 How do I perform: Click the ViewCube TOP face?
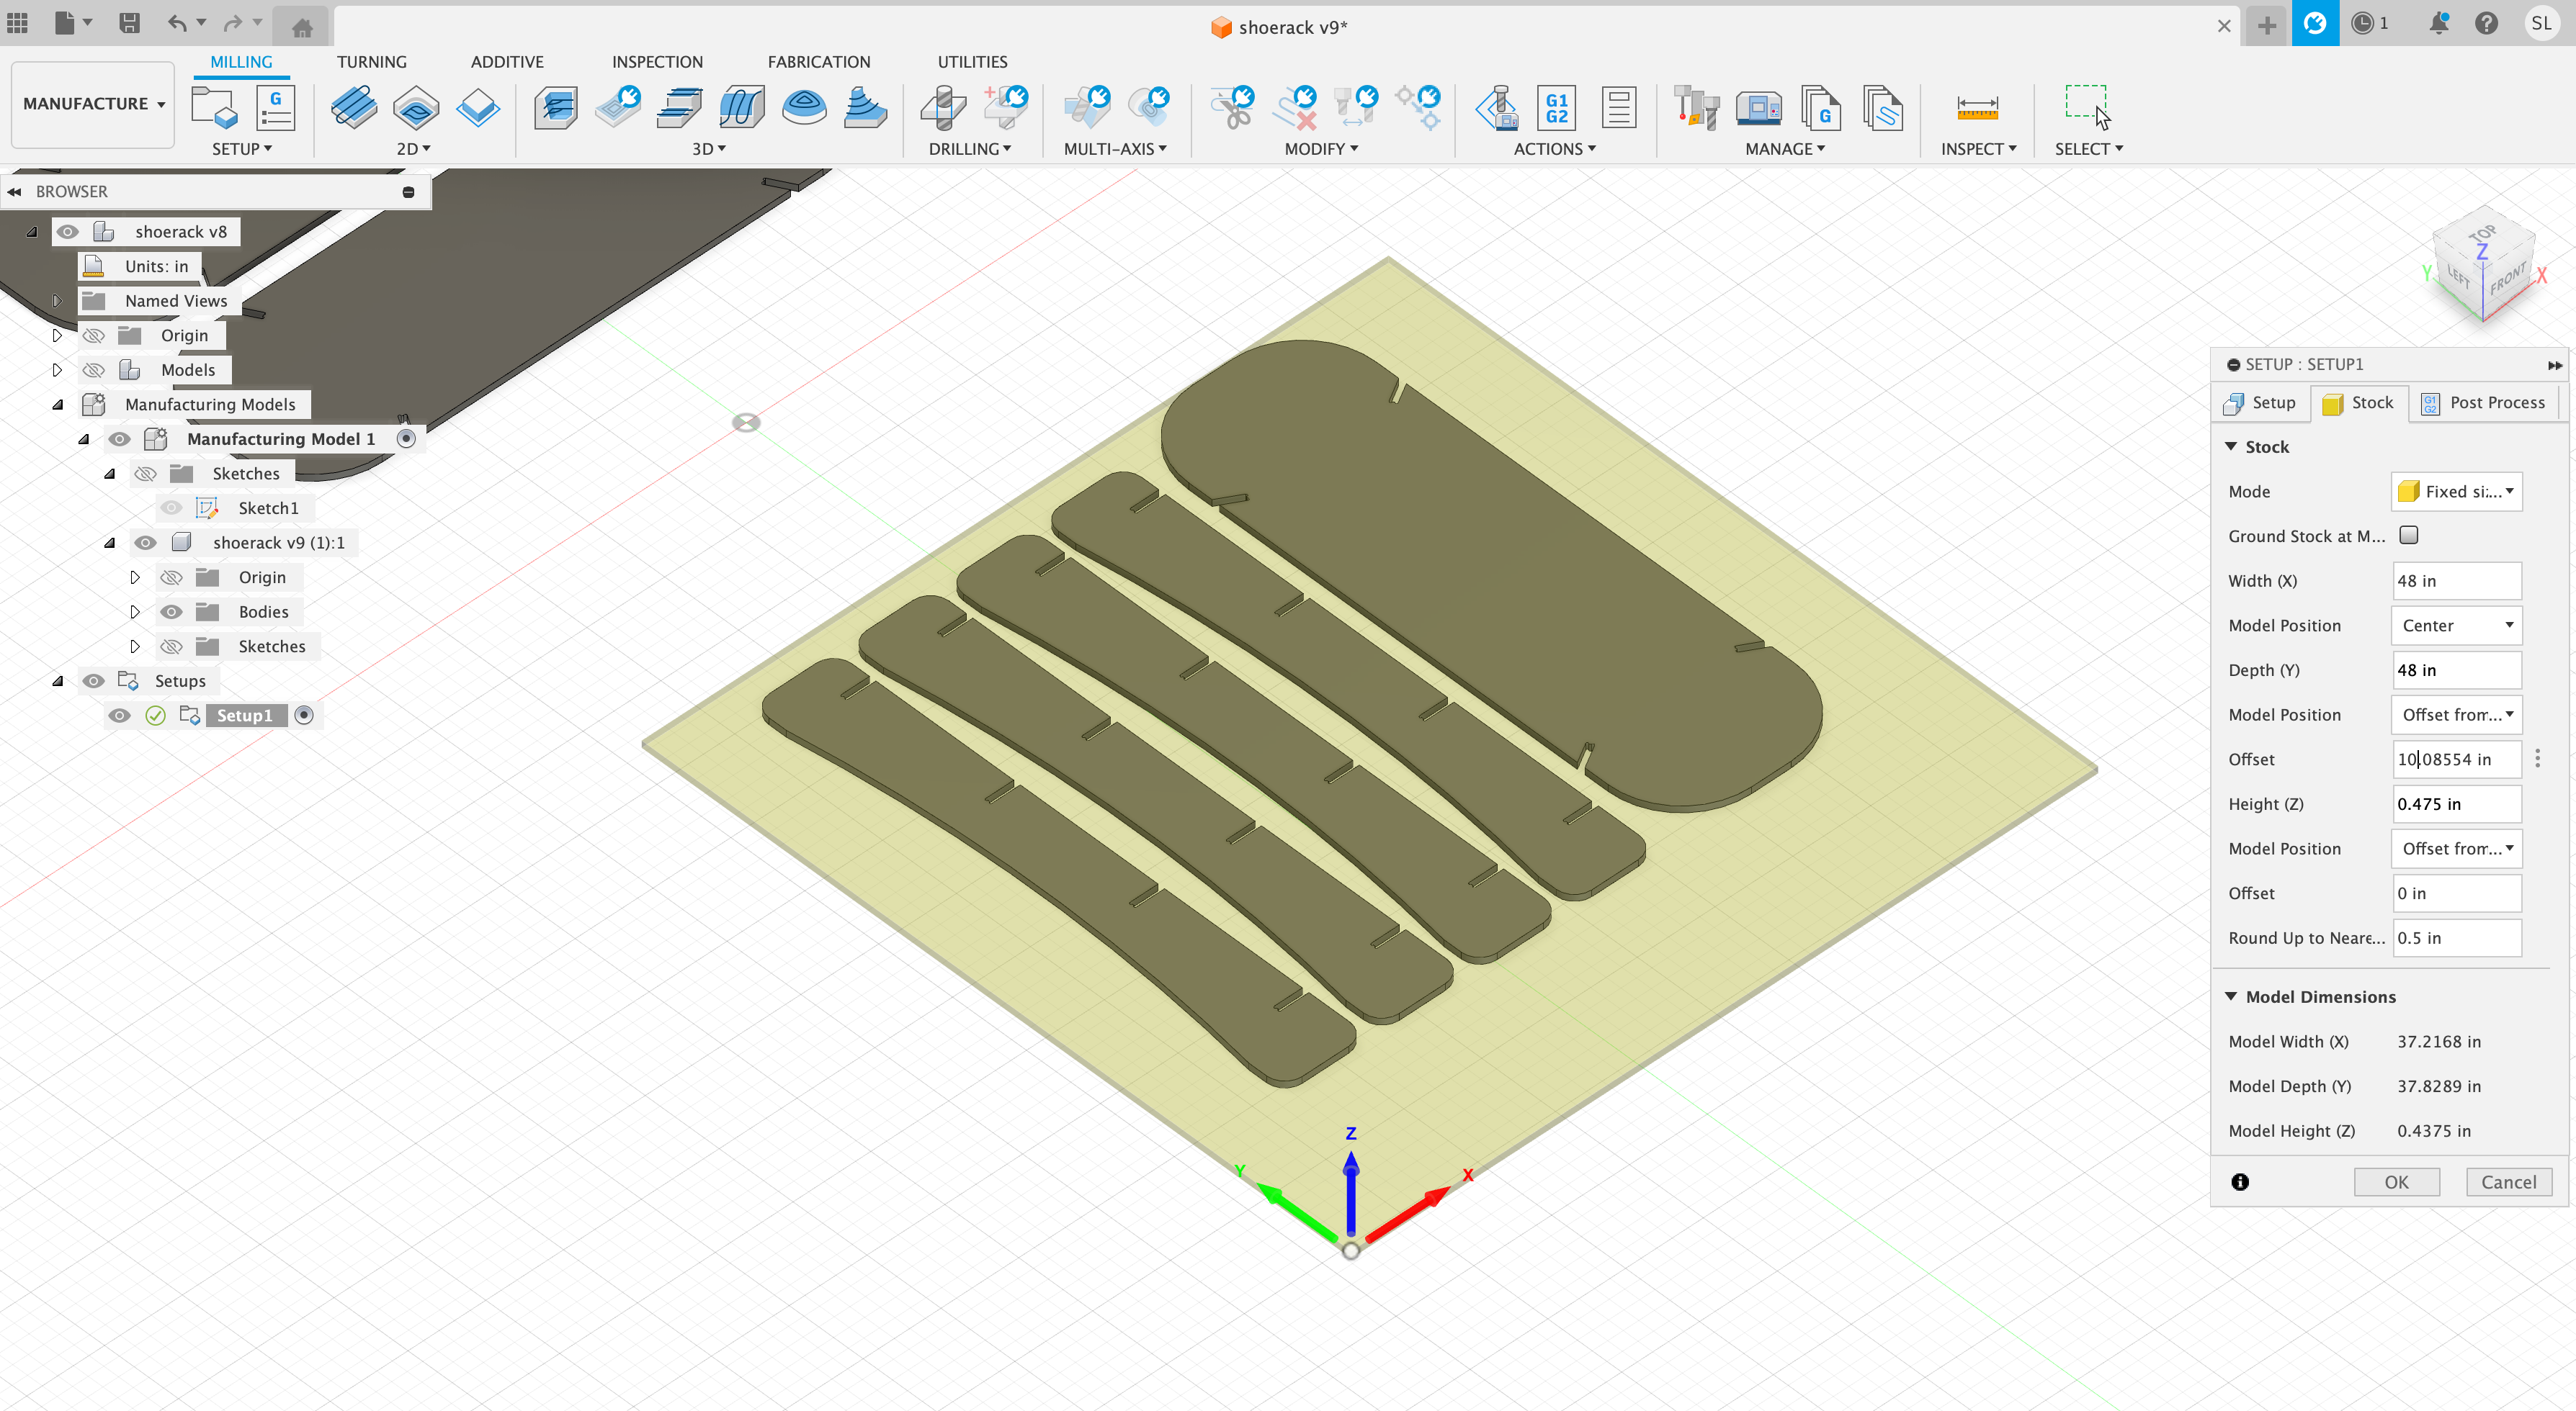(2482, 233)
